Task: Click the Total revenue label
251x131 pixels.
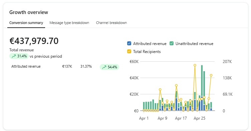Action: (21, 50)
